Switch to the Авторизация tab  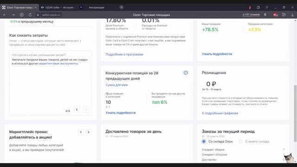click(97, 7)
